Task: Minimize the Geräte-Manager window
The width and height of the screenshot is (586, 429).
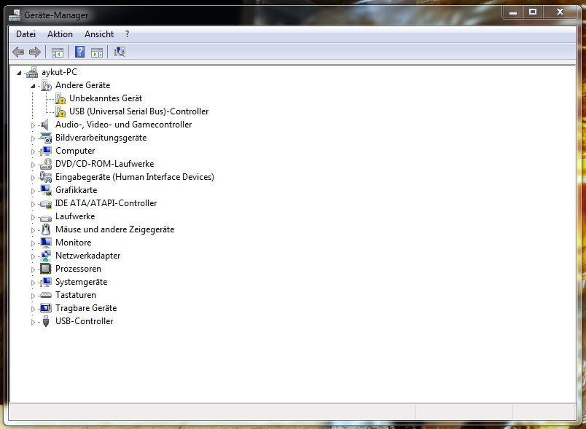Action: point(513,12)
